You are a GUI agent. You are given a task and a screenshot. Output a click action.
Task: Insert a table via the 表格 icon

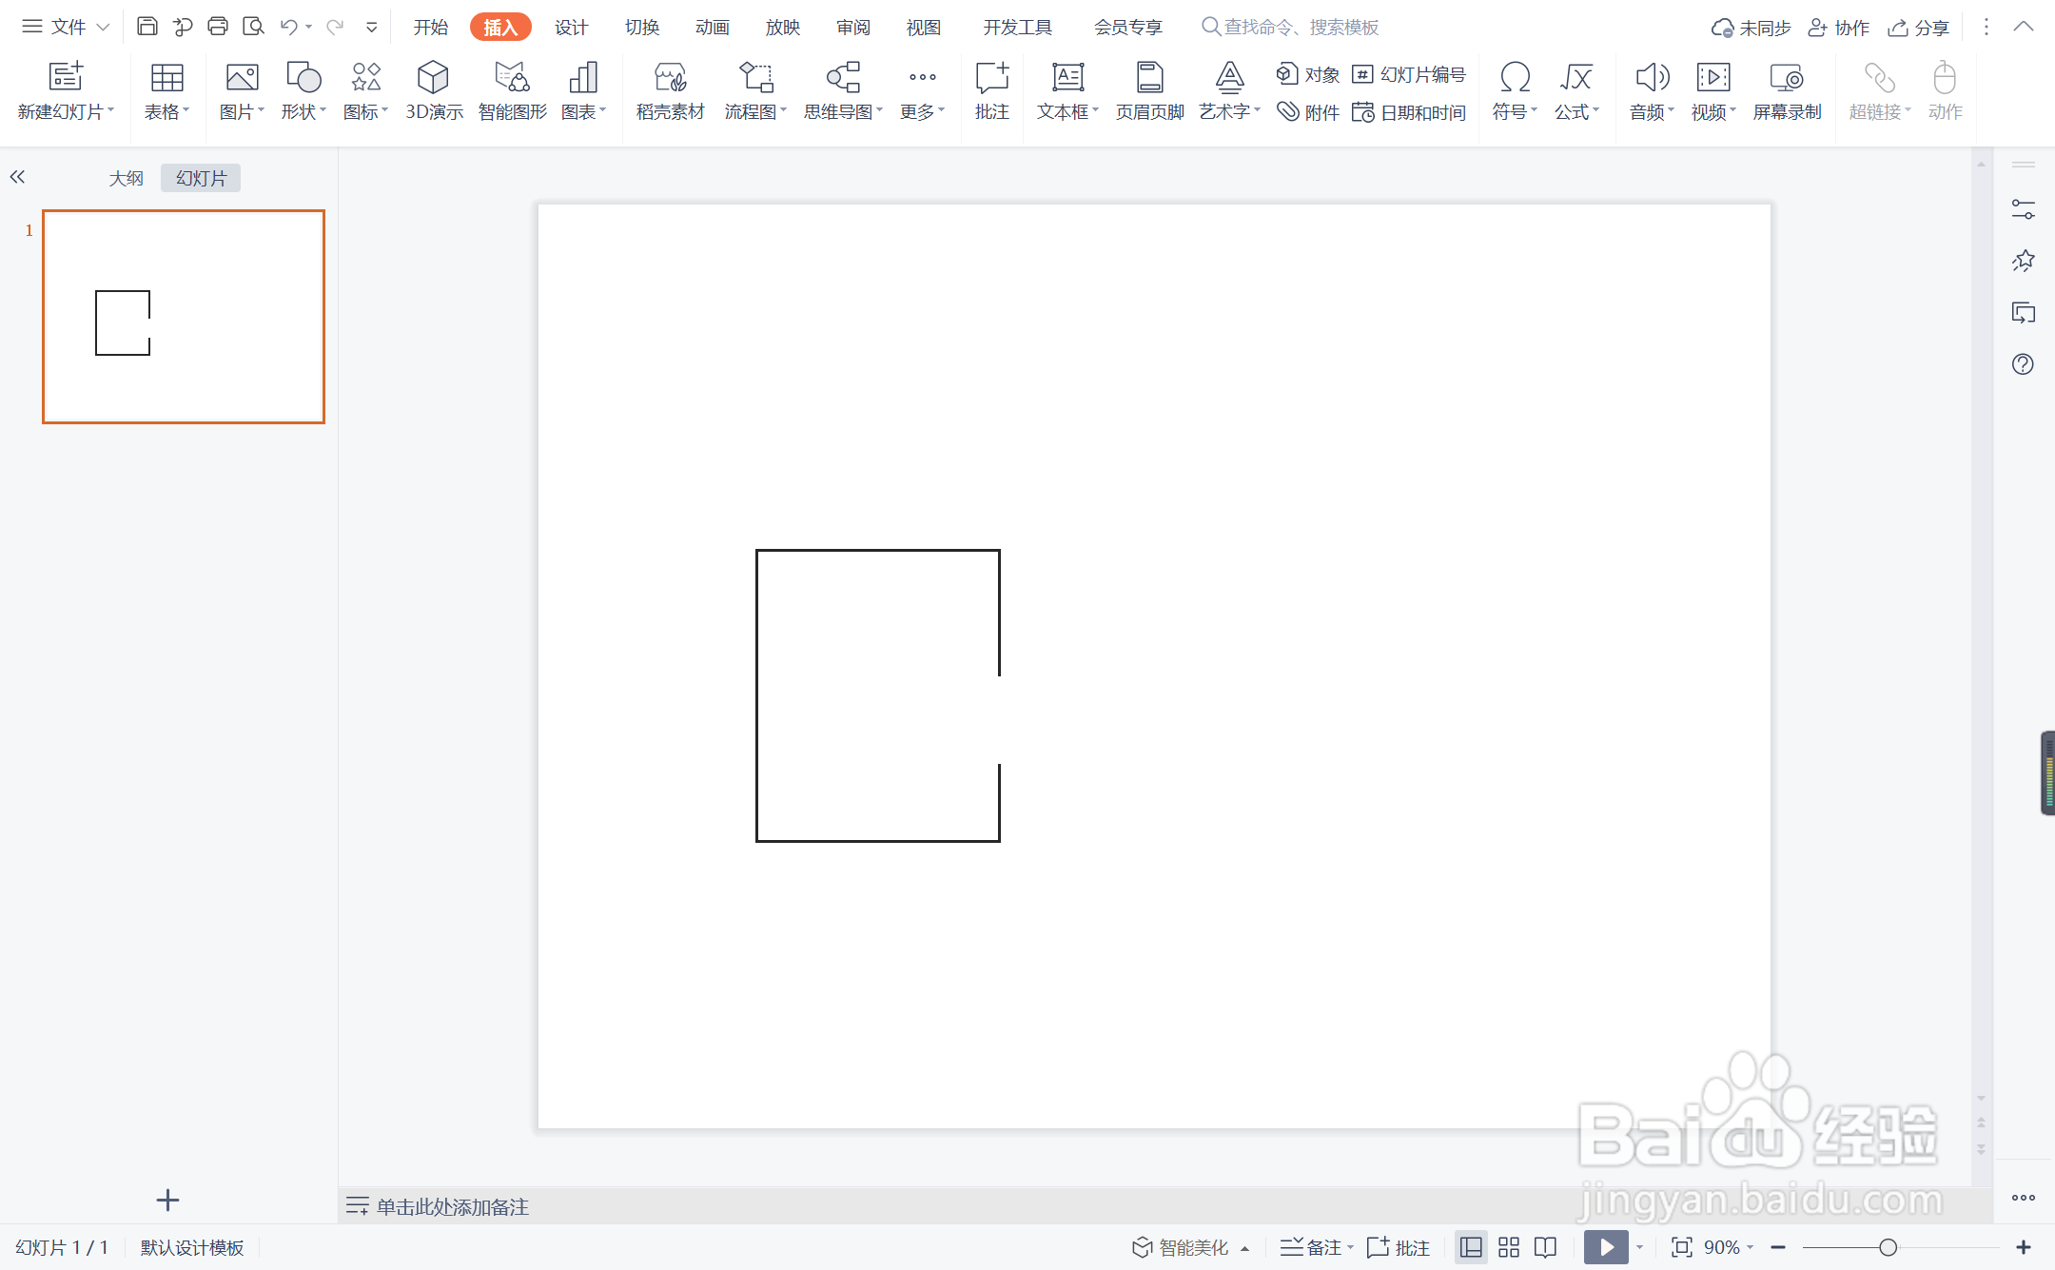(x=166, y=78)
